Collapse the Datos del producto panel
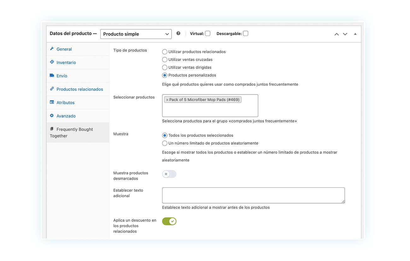The height and width of the screenshot is (261, 410). point(355,34)
